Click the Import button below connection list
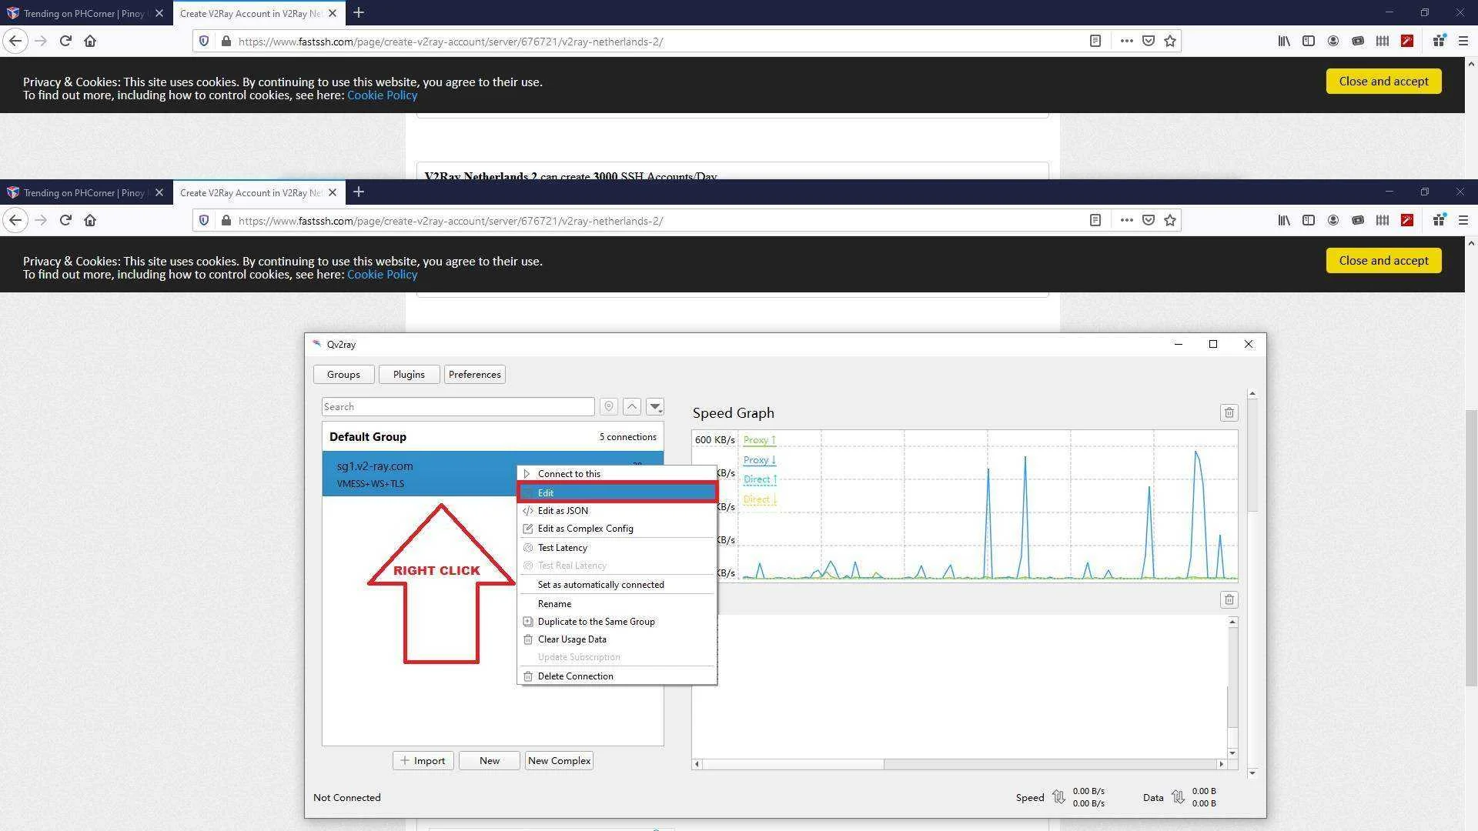This screenshot has width=1478, height=831. [423, 761]
